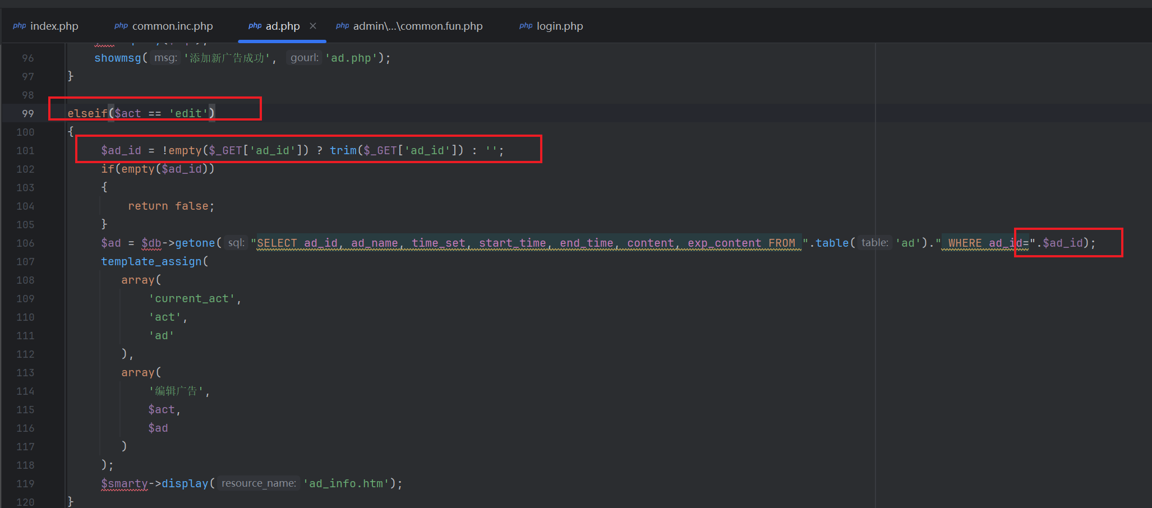Click the 'sql:' parameter hint on line 106
The height and width of the screenshot is (508, 1152).
236,243
